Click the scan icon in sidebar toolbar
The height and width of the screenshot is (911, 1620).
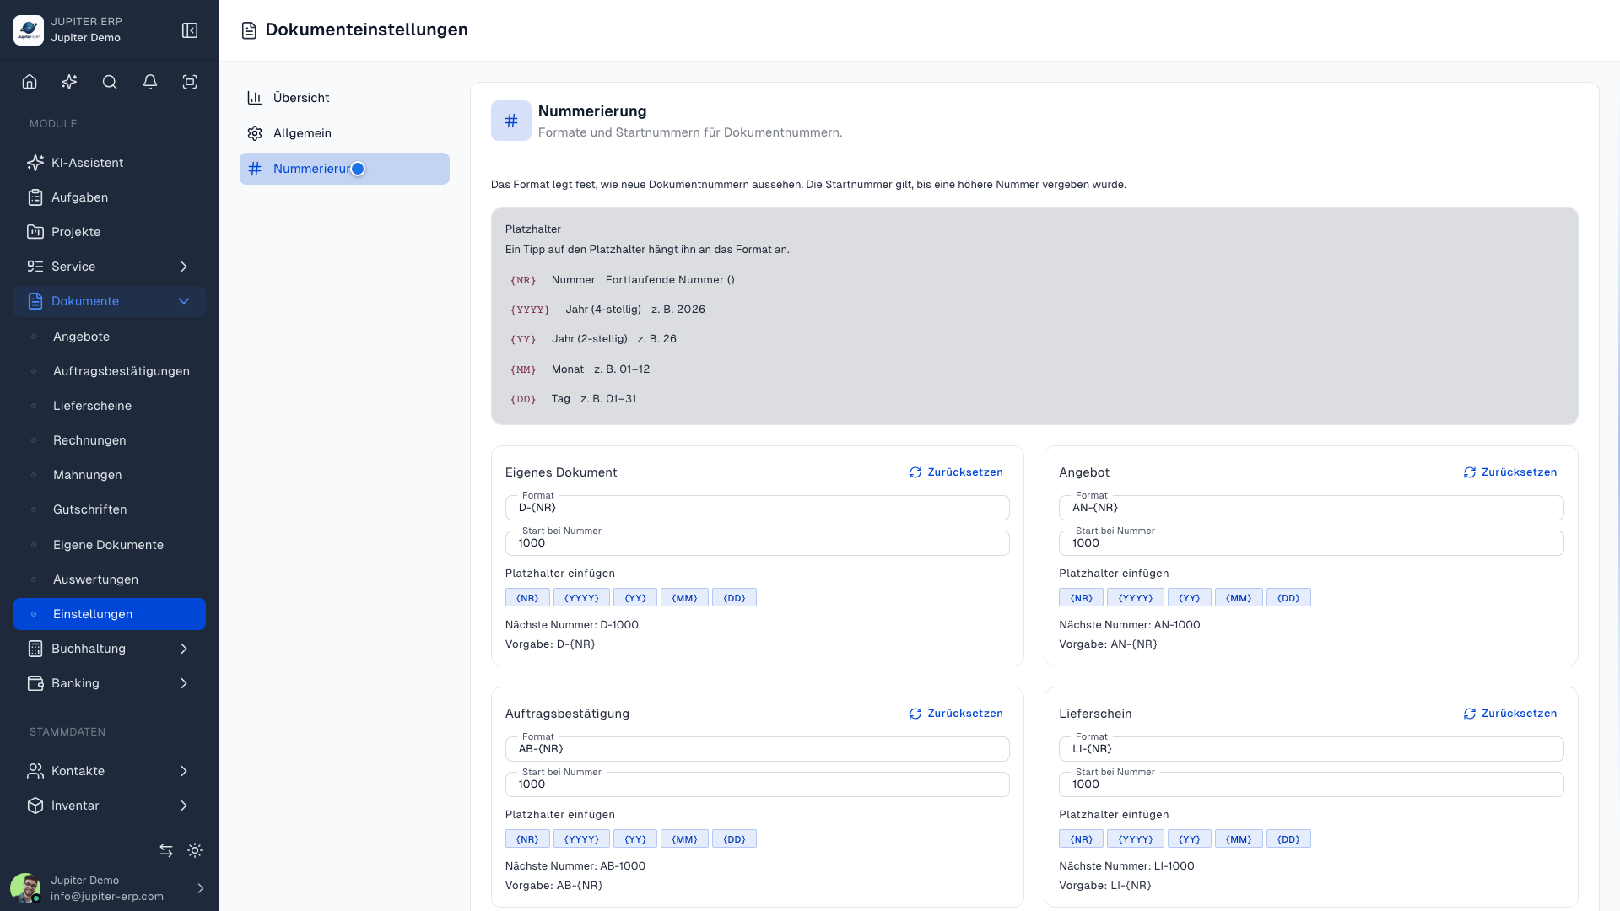[x=190, y=82]
